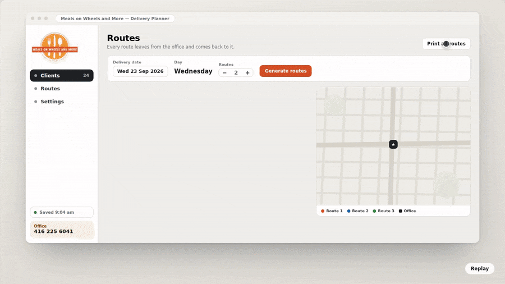Image resolution: width=505 pixels, height=284 pixels.
Task: Click the Delivery Planner window title tab
Action: 115,19
